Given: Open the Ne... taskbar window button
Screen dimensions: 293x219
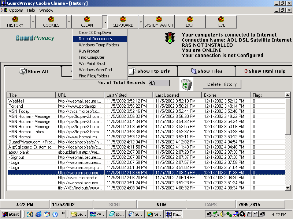Looking at the screenshot, I should [x=154, y=214].
